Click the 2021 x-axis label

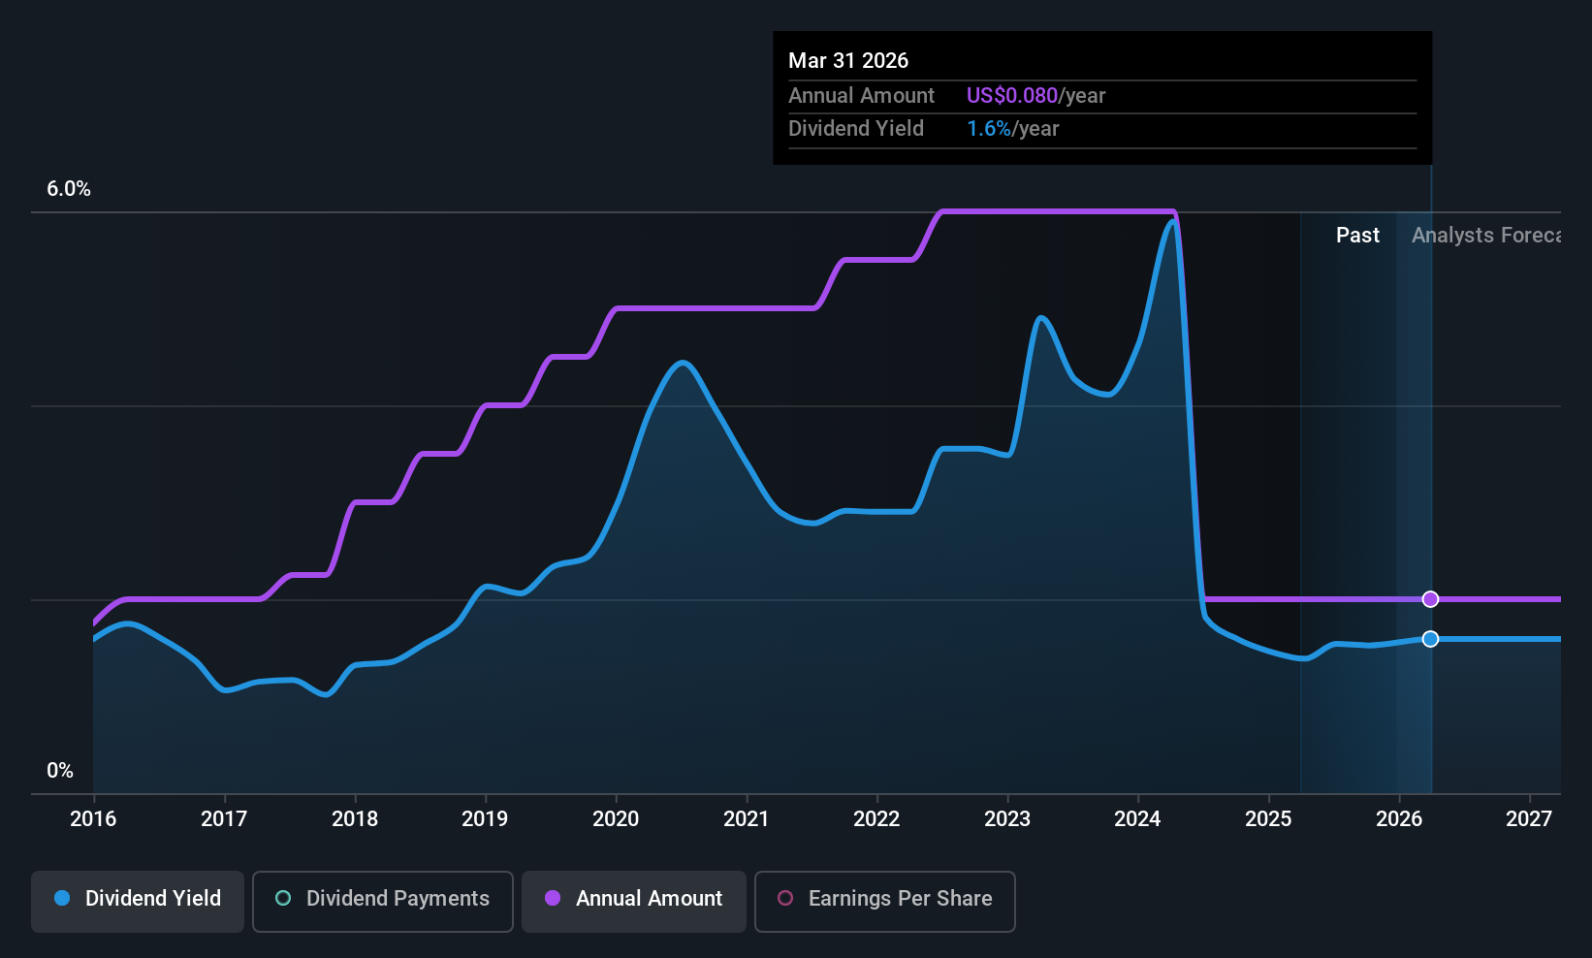[x=747, y=819]
